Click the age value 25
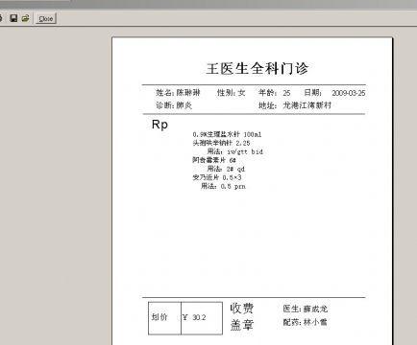The height and width of the screenshot is (345, 417). click(286, 93)
